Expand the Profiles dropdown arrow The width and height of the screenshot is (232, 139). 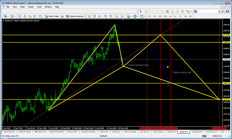click(x=14, y=16)
